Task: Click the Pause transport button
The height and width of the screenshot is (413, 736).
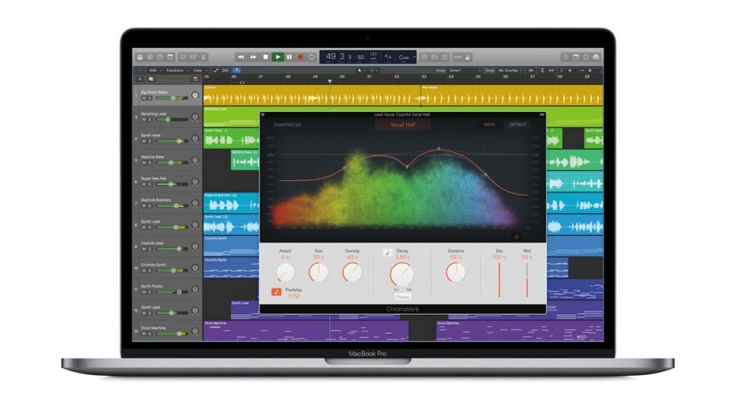Action: click(x=289, y=57)
